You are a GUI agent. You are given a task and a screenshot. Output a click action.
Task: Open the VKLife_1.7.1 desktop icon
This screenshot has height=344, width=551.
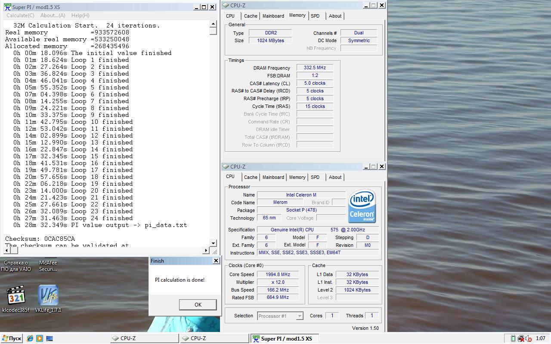coord(48,299)
